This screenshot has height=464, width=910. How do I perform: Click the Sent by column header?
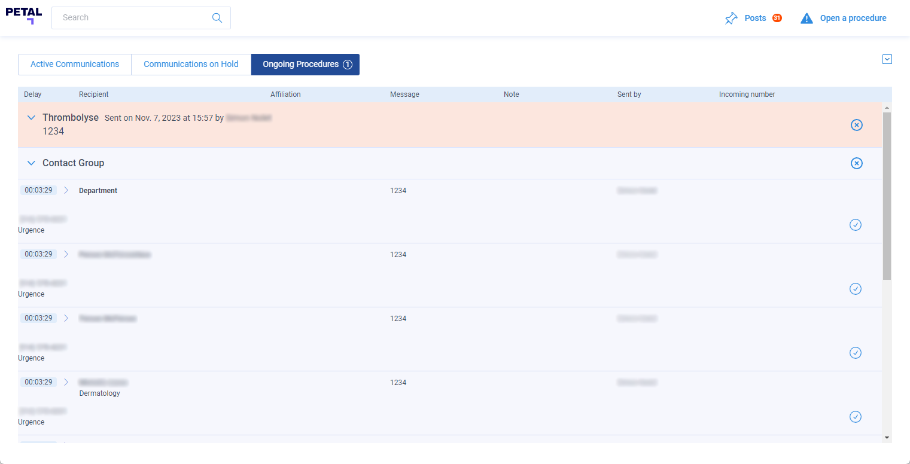[x=629, y=94]
